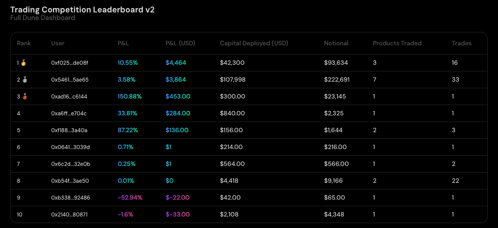Click the gold medal icon at rank 1
The width and height of the screenshot is (498, 228).
click(x=23, y=63)
